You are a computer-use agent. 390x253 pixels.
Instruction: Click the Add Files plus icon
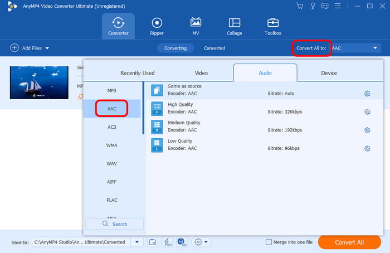coord(14,48)
